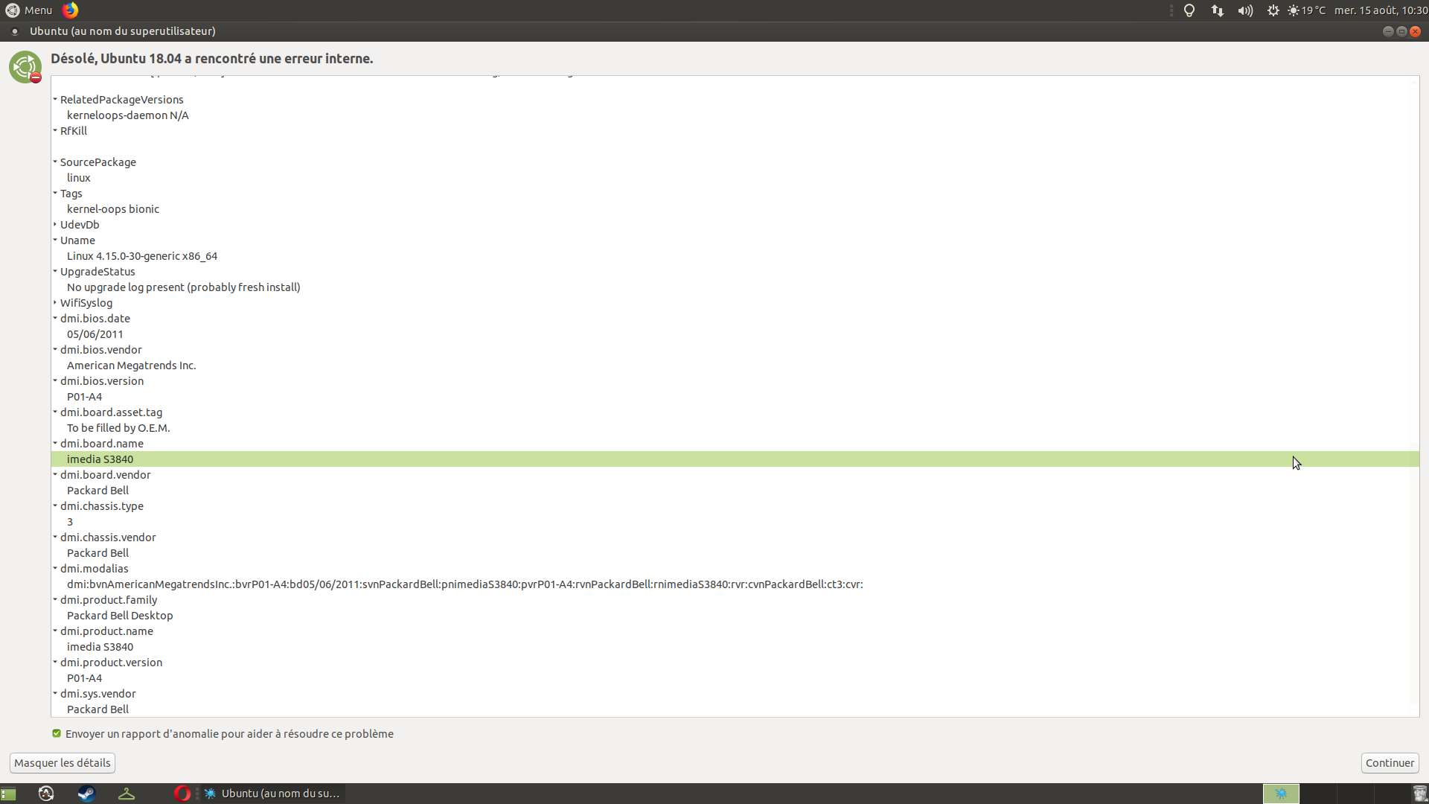The height and width of the screenshot is (804, 1429).
Task: Select the Packard Bell Desktop row
Action: tap(735, 616)
